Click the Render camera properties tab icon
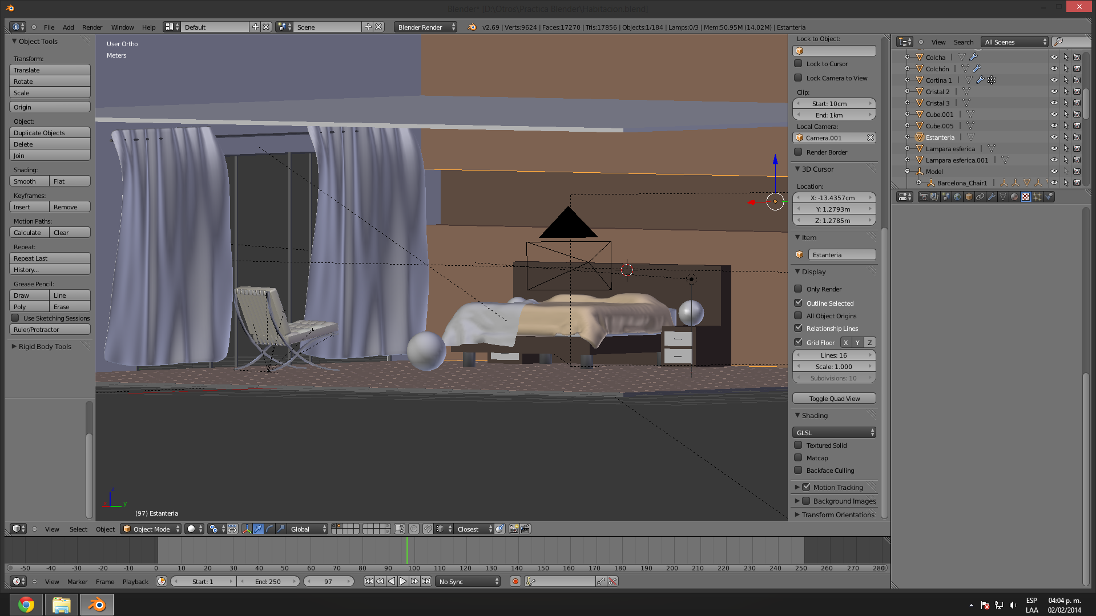The width and height of the screenshot is (1096, 616). tap(923, 197)
